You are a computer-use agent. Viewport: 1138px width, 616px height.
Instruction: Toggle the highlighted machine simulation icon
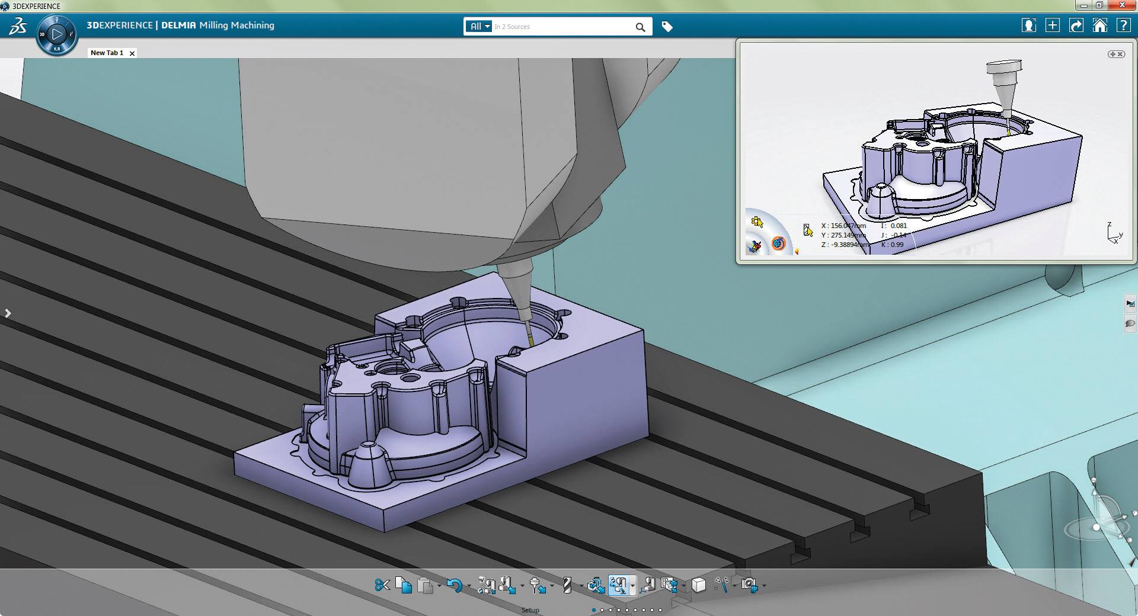pyautogui.click(x=618, y=585)
